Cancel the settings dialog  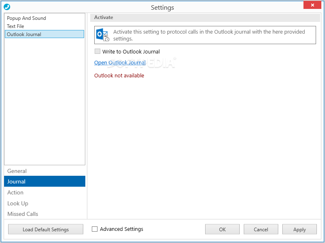click(261, 229)
